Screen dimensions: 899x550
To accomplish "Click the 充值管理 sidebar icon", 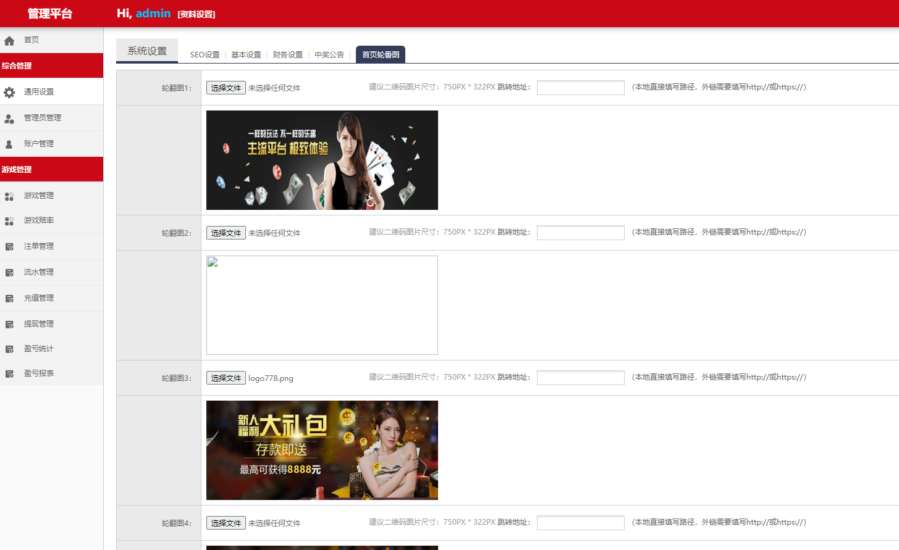I will click(x=9, y=299).
